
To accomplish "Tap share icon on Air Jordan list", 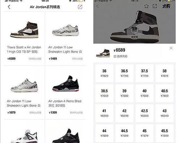I will click(x=80, y=7).
